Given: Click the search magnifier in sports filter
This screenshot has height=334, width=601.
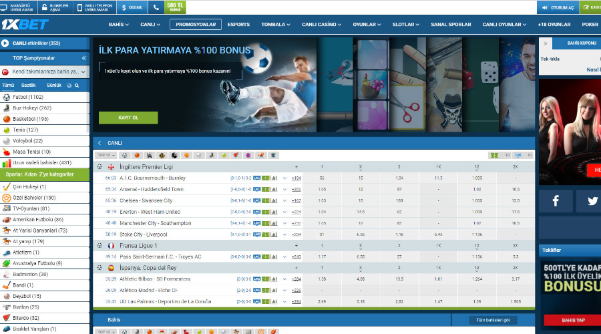Looking at the screenshot, I should [x=77, y=86].
